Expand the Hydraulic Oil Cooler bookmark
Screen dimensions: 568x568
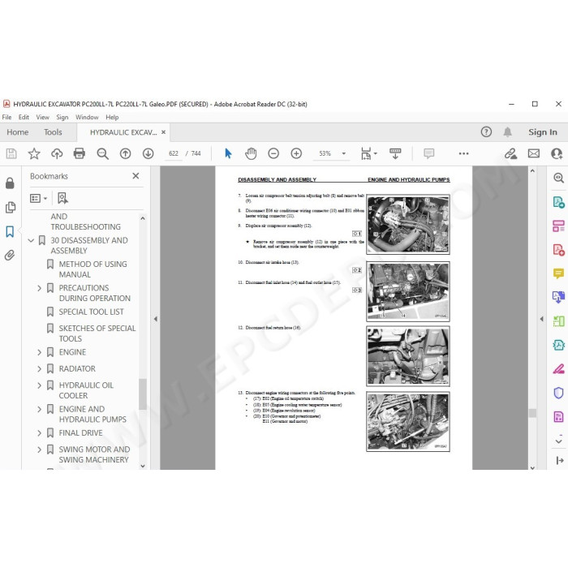pyautogui.click(x=40, y=385)
